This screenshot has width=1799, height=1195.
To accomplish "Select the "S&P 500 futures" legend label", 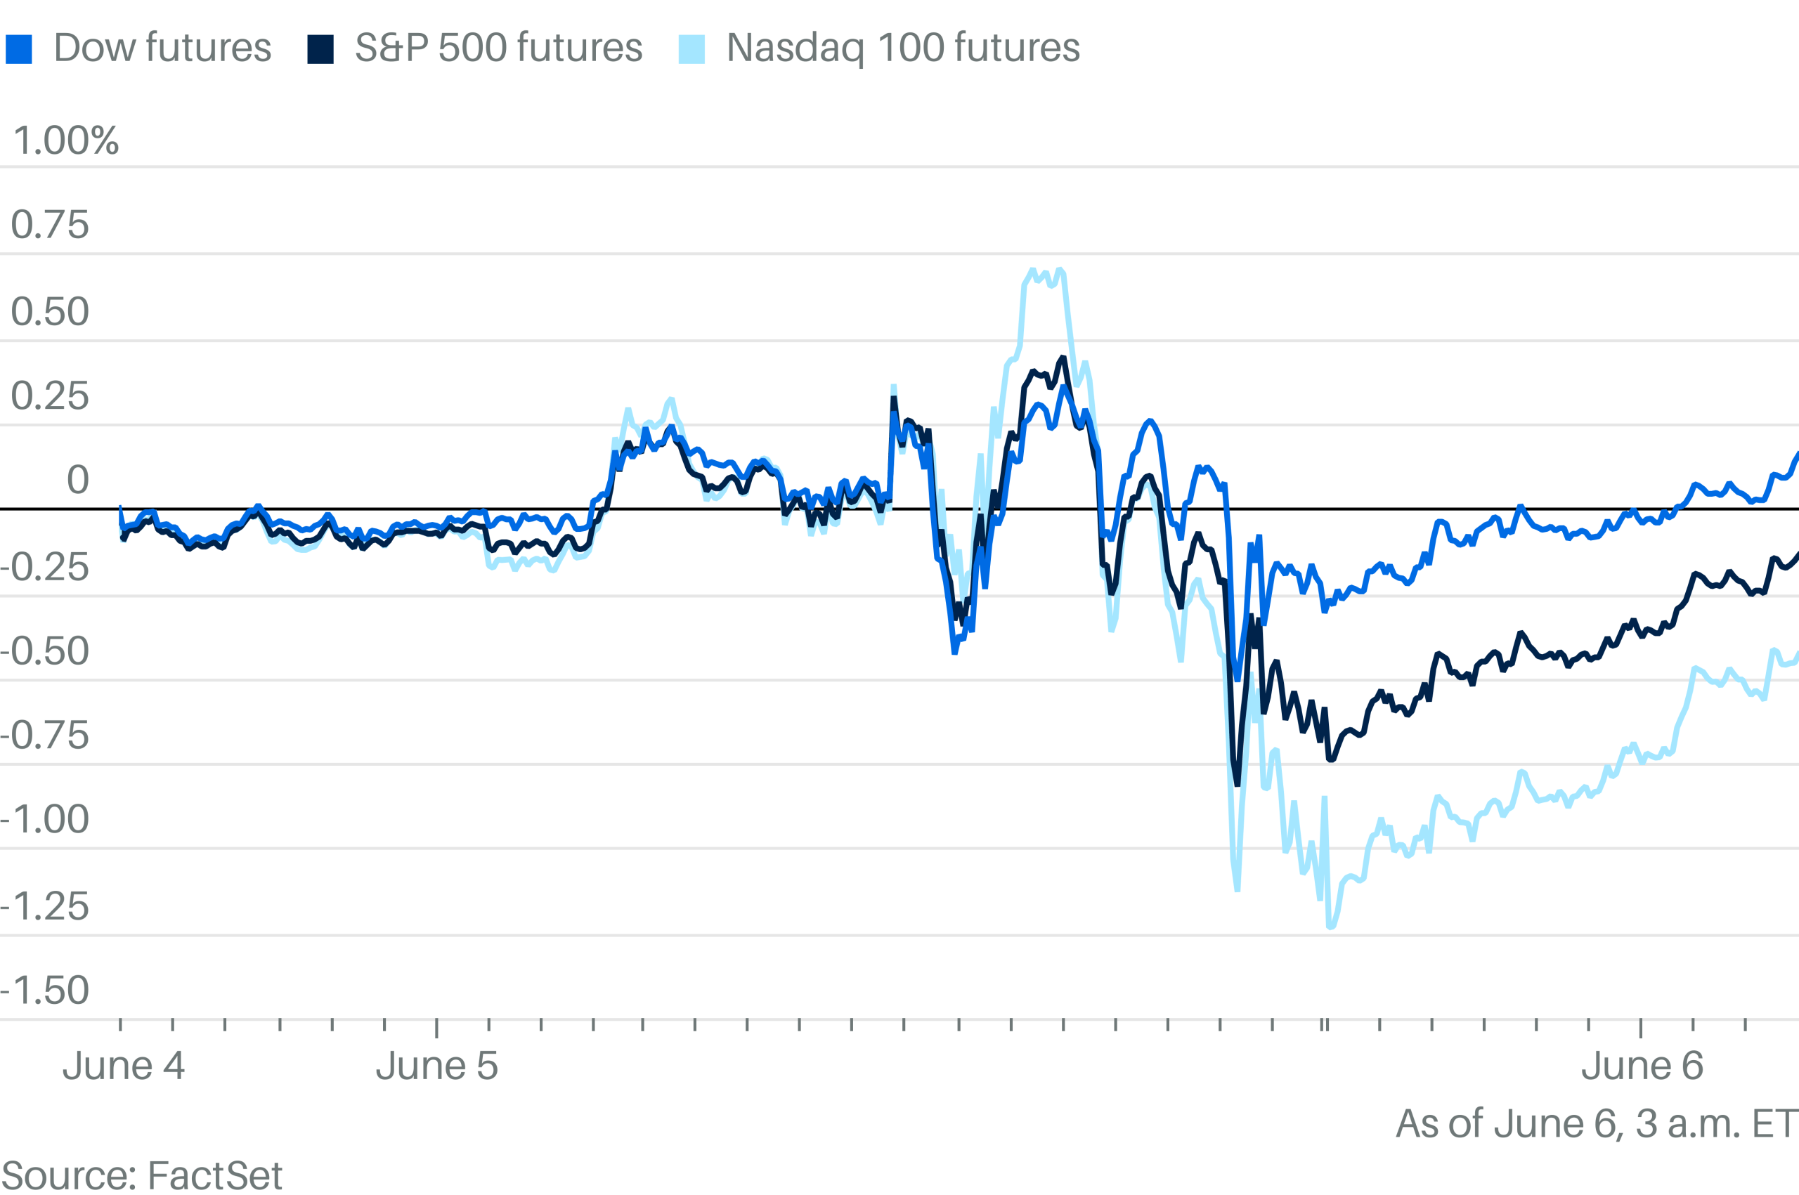I will [498, 48].
